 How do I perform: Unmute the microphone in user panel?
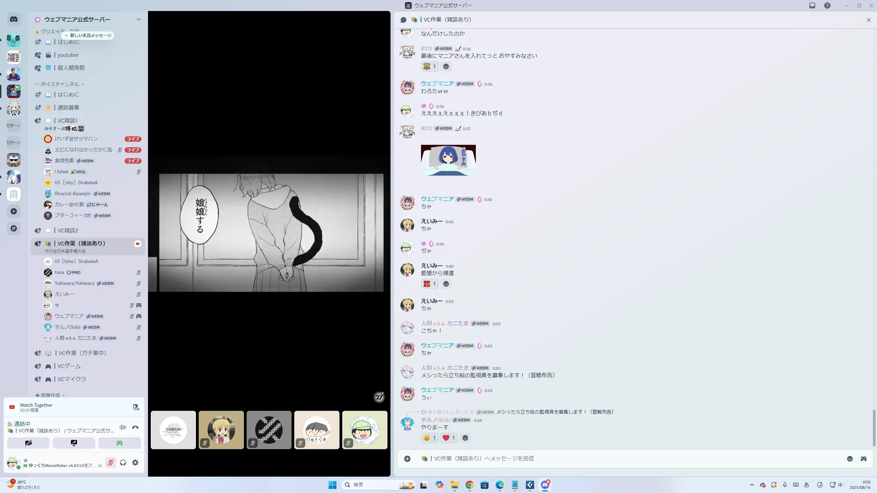click(x=110, y=463)
